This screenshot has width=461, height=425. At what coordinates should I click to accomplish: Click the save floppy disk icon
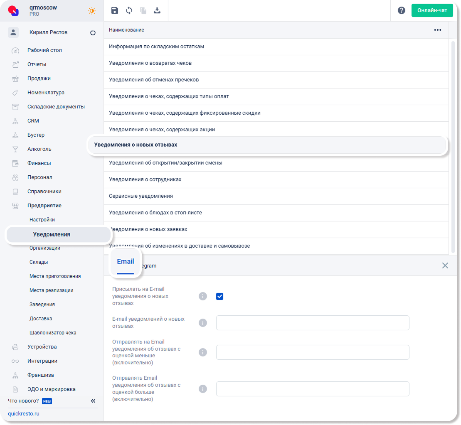tap(115, 11)
